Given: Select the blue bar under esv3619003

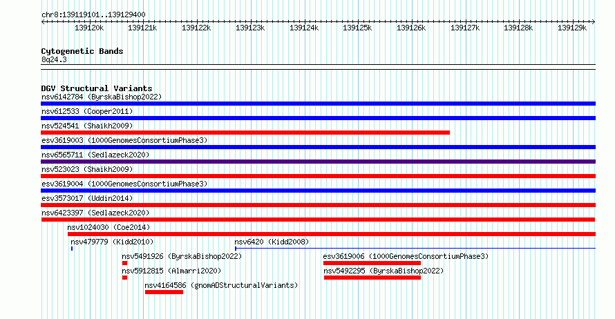Looking at the screenshot, I should [318, 147].
